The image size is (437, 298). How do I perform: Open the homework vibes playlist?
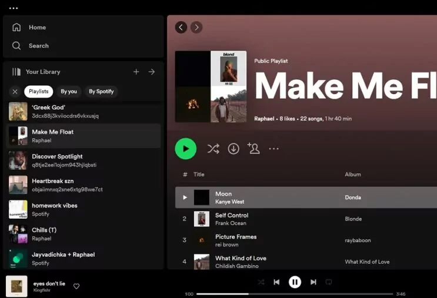(84, 209)
